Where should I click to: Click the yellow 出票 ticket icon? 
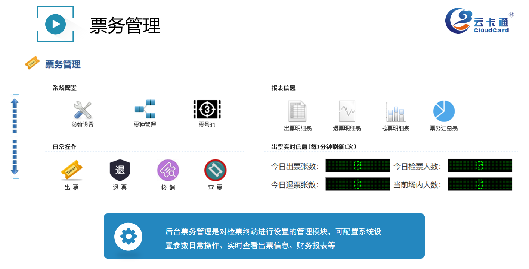click(71, 170)
